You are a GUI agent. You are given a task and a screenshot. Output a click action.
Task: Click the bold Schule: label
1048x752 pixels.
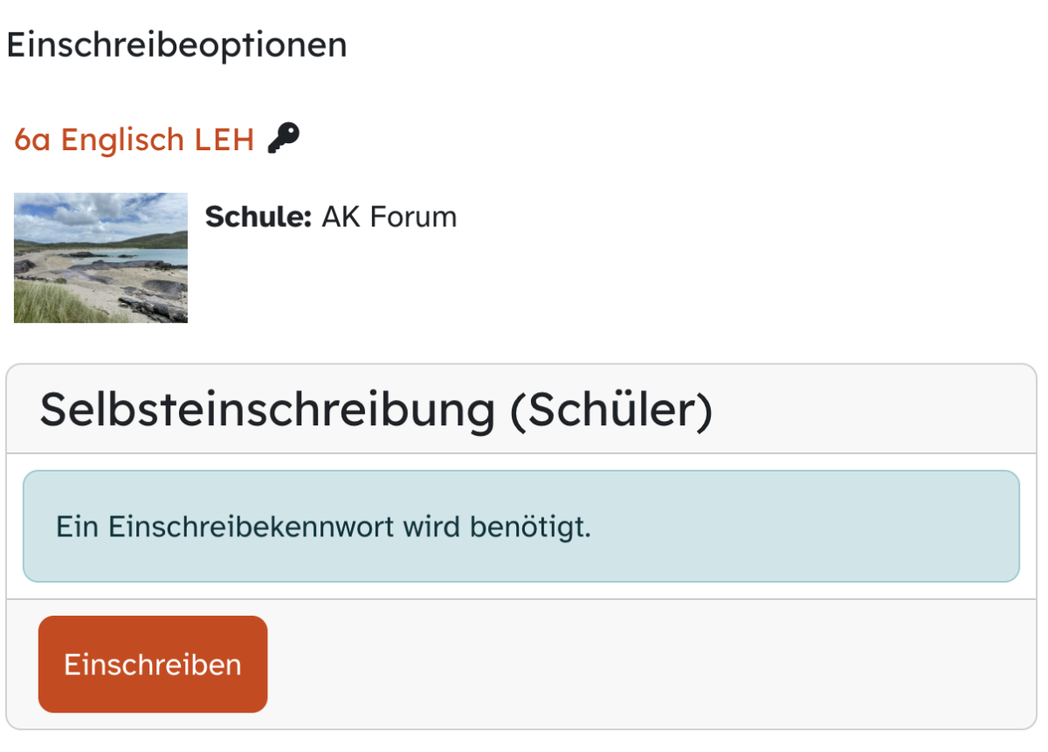click(258, 217)
